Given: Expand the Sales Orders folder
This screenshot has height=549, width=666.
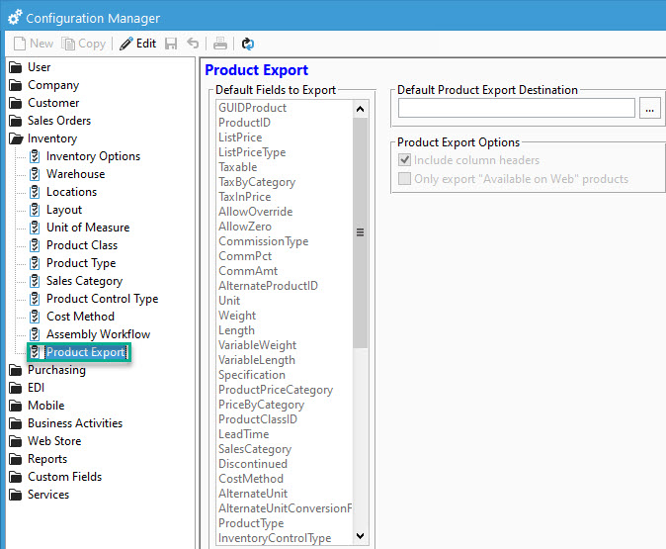Looking at the screenshot, I should coord(59,121).
